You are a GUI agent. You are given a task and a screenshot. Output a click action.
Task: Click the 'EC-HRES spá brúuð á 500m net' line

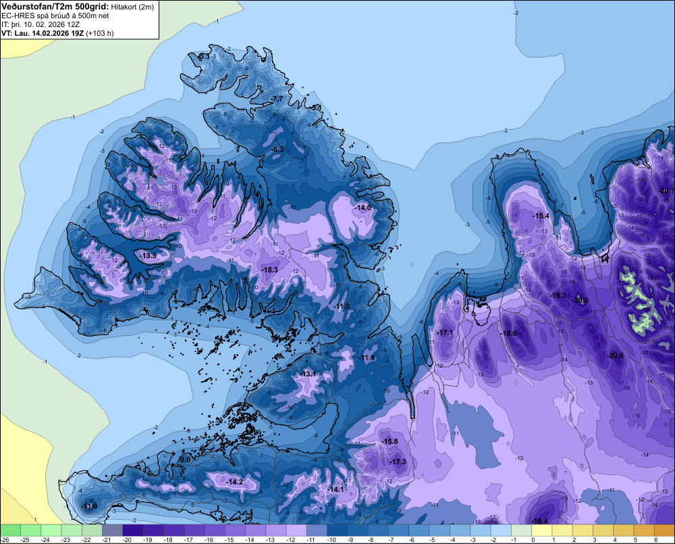click(x=55, y=16)
